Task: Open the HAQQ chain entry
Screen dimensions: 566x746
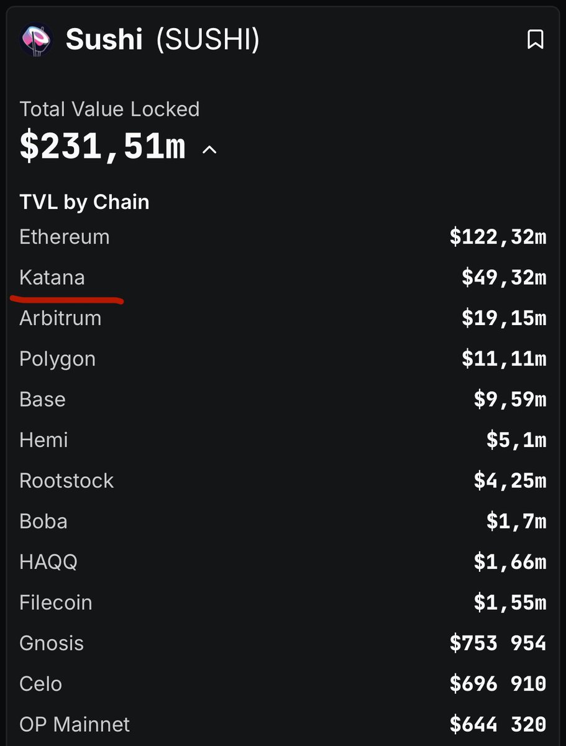Action: coord(283,562)
